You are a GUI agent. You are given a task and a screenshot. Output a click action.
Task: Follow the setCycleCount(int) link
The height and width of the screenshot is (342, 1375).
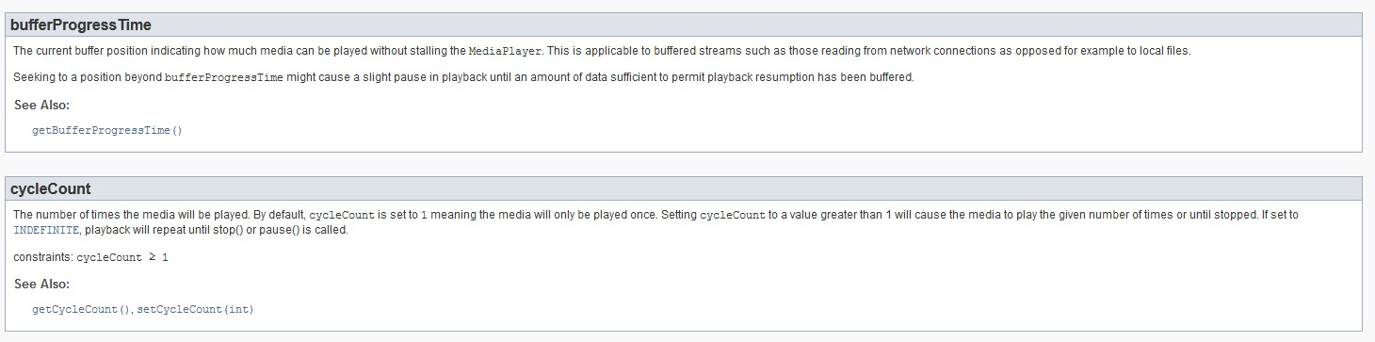pyautogui.click(x=195, y=309)
